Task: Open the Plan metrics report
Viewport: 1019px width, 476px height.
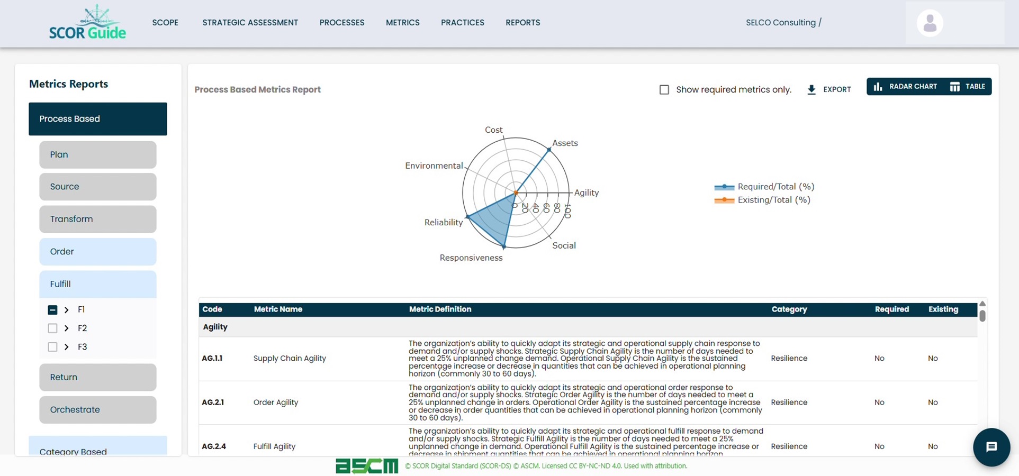Action: [97, 154]
